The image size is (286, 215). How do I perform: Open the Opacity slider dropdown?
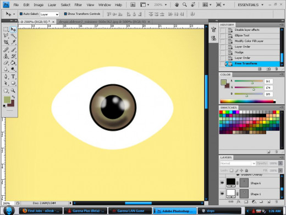click(280, 163)
